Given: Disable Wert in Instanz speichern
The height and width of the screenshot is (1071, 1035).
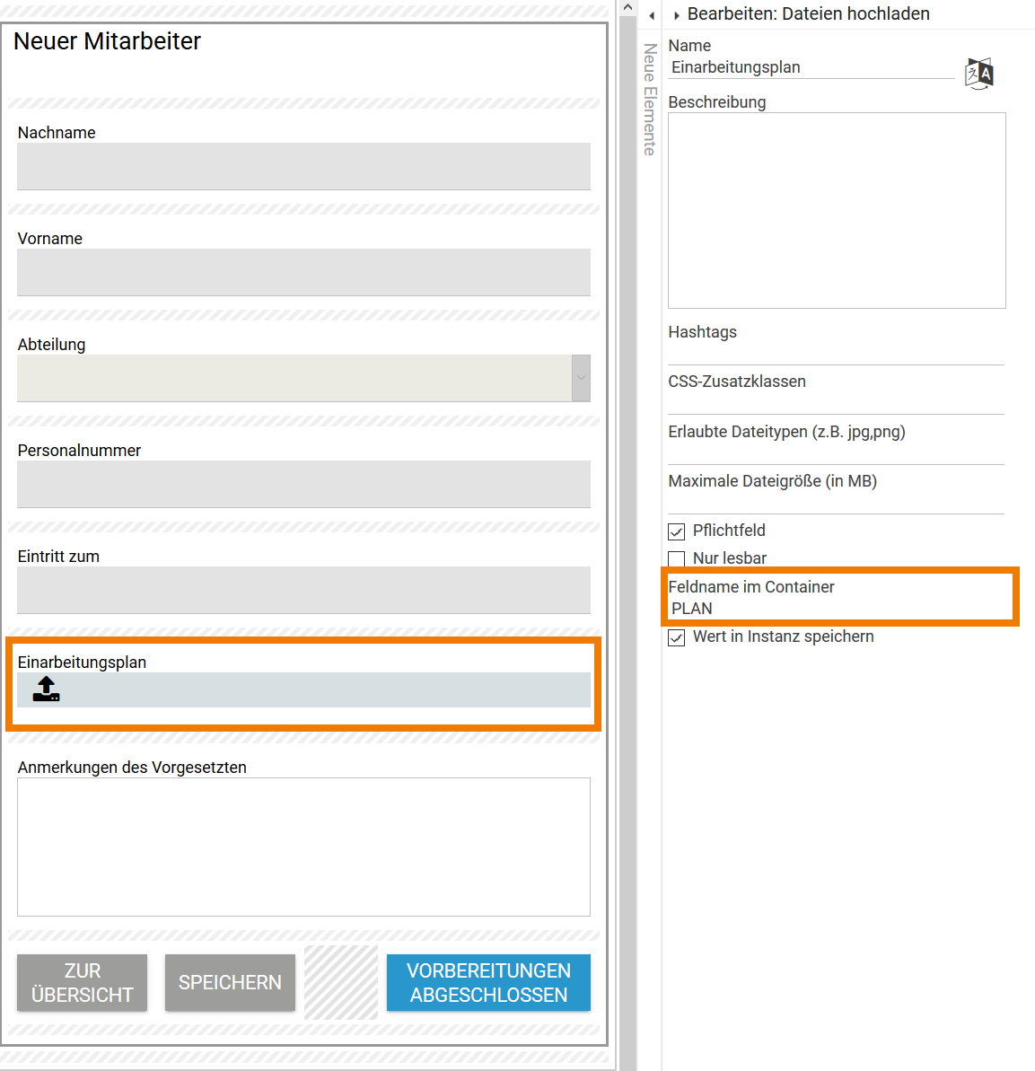Looking at the screenshot, I should pos(676,637).
